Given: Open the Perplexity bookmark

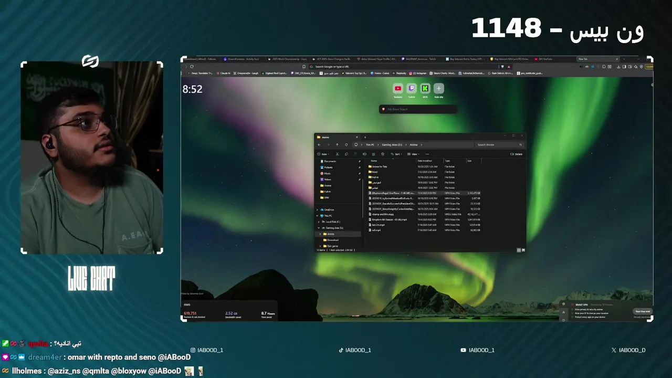Looking at the screenshot, I should click(400, 72).
